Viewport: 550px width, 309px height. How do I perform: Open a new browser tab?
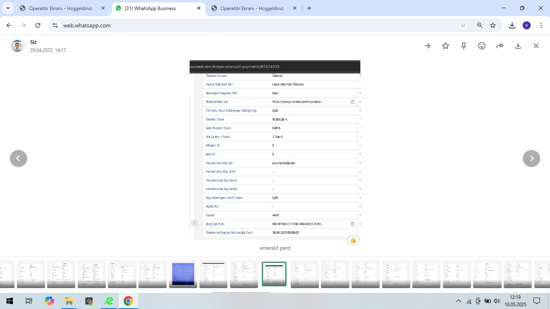point(309,8)
